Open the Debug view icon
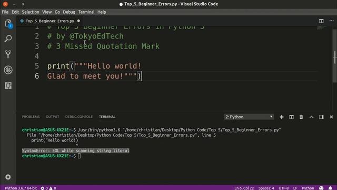The height and width of the screenshot is (190, 337). pyautogui.click(x=8, y=70)
